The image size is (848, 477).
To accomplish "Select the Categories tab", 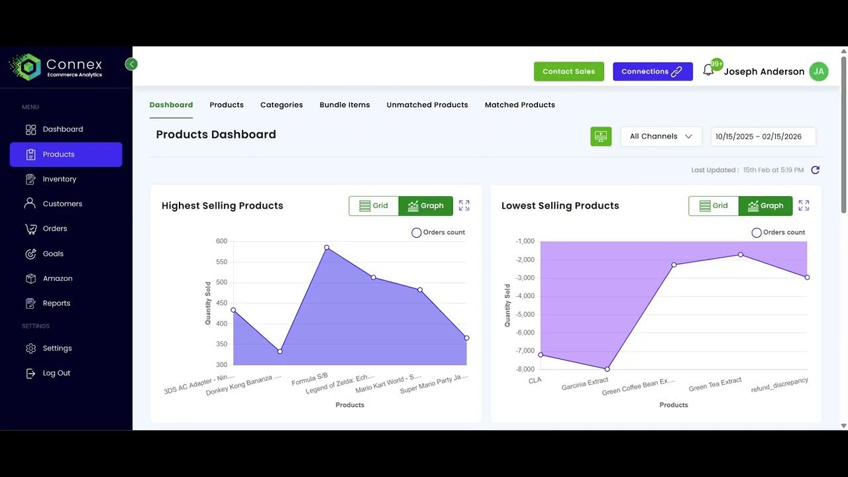I will [282, 105].
